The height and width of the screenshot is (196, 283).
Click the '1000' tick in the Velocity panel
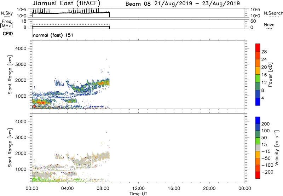tap(21, 169)
